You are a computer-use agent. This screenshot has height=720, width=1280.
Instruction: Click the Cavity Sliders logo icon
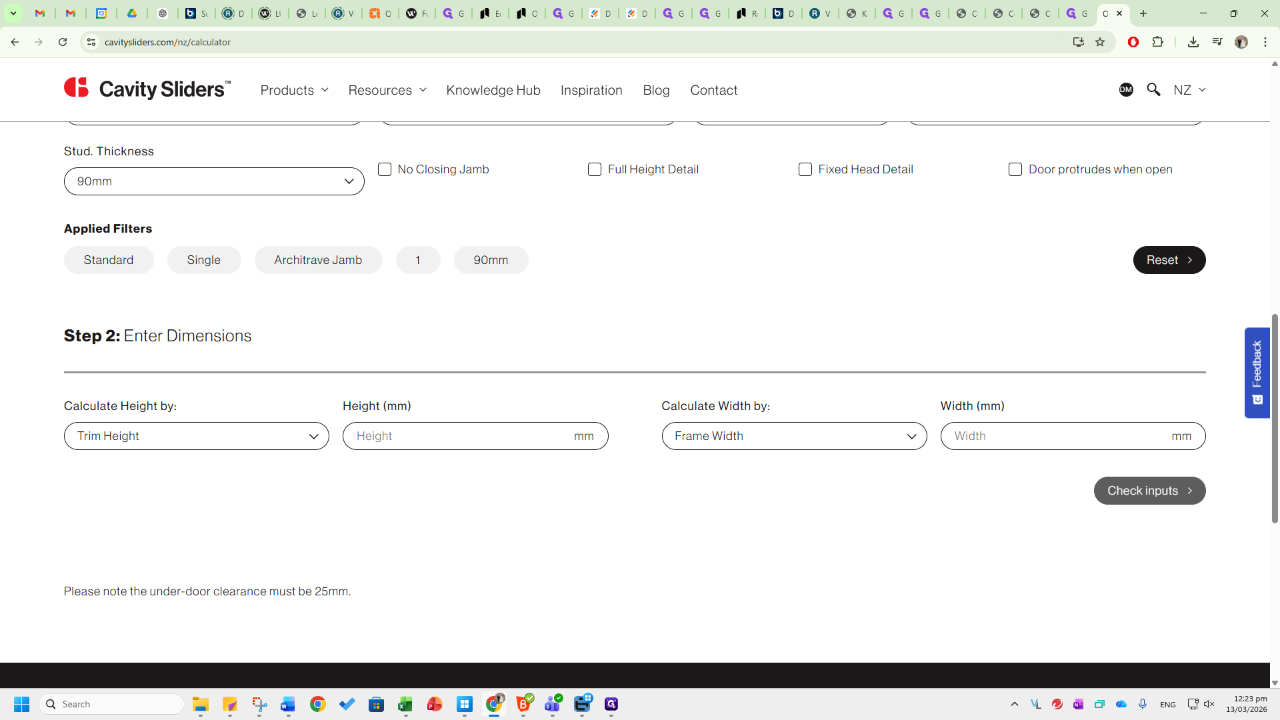(x=77, y=88)
